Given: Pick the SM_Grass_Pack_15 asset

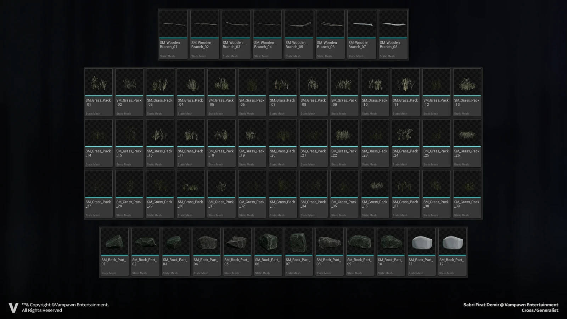Looking at the screenshot, I should [129, 143].
